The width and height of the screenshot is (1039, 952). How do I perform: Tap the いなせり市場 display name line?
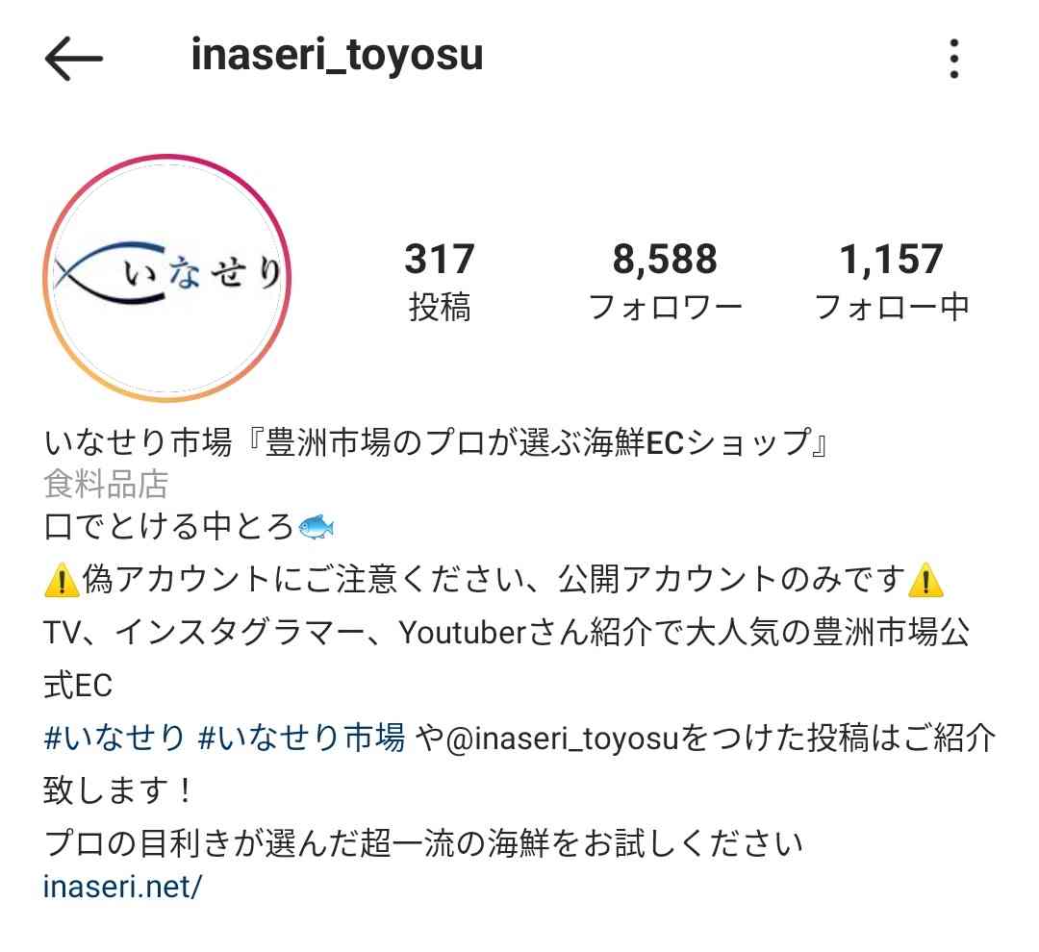tap(436, 442)
